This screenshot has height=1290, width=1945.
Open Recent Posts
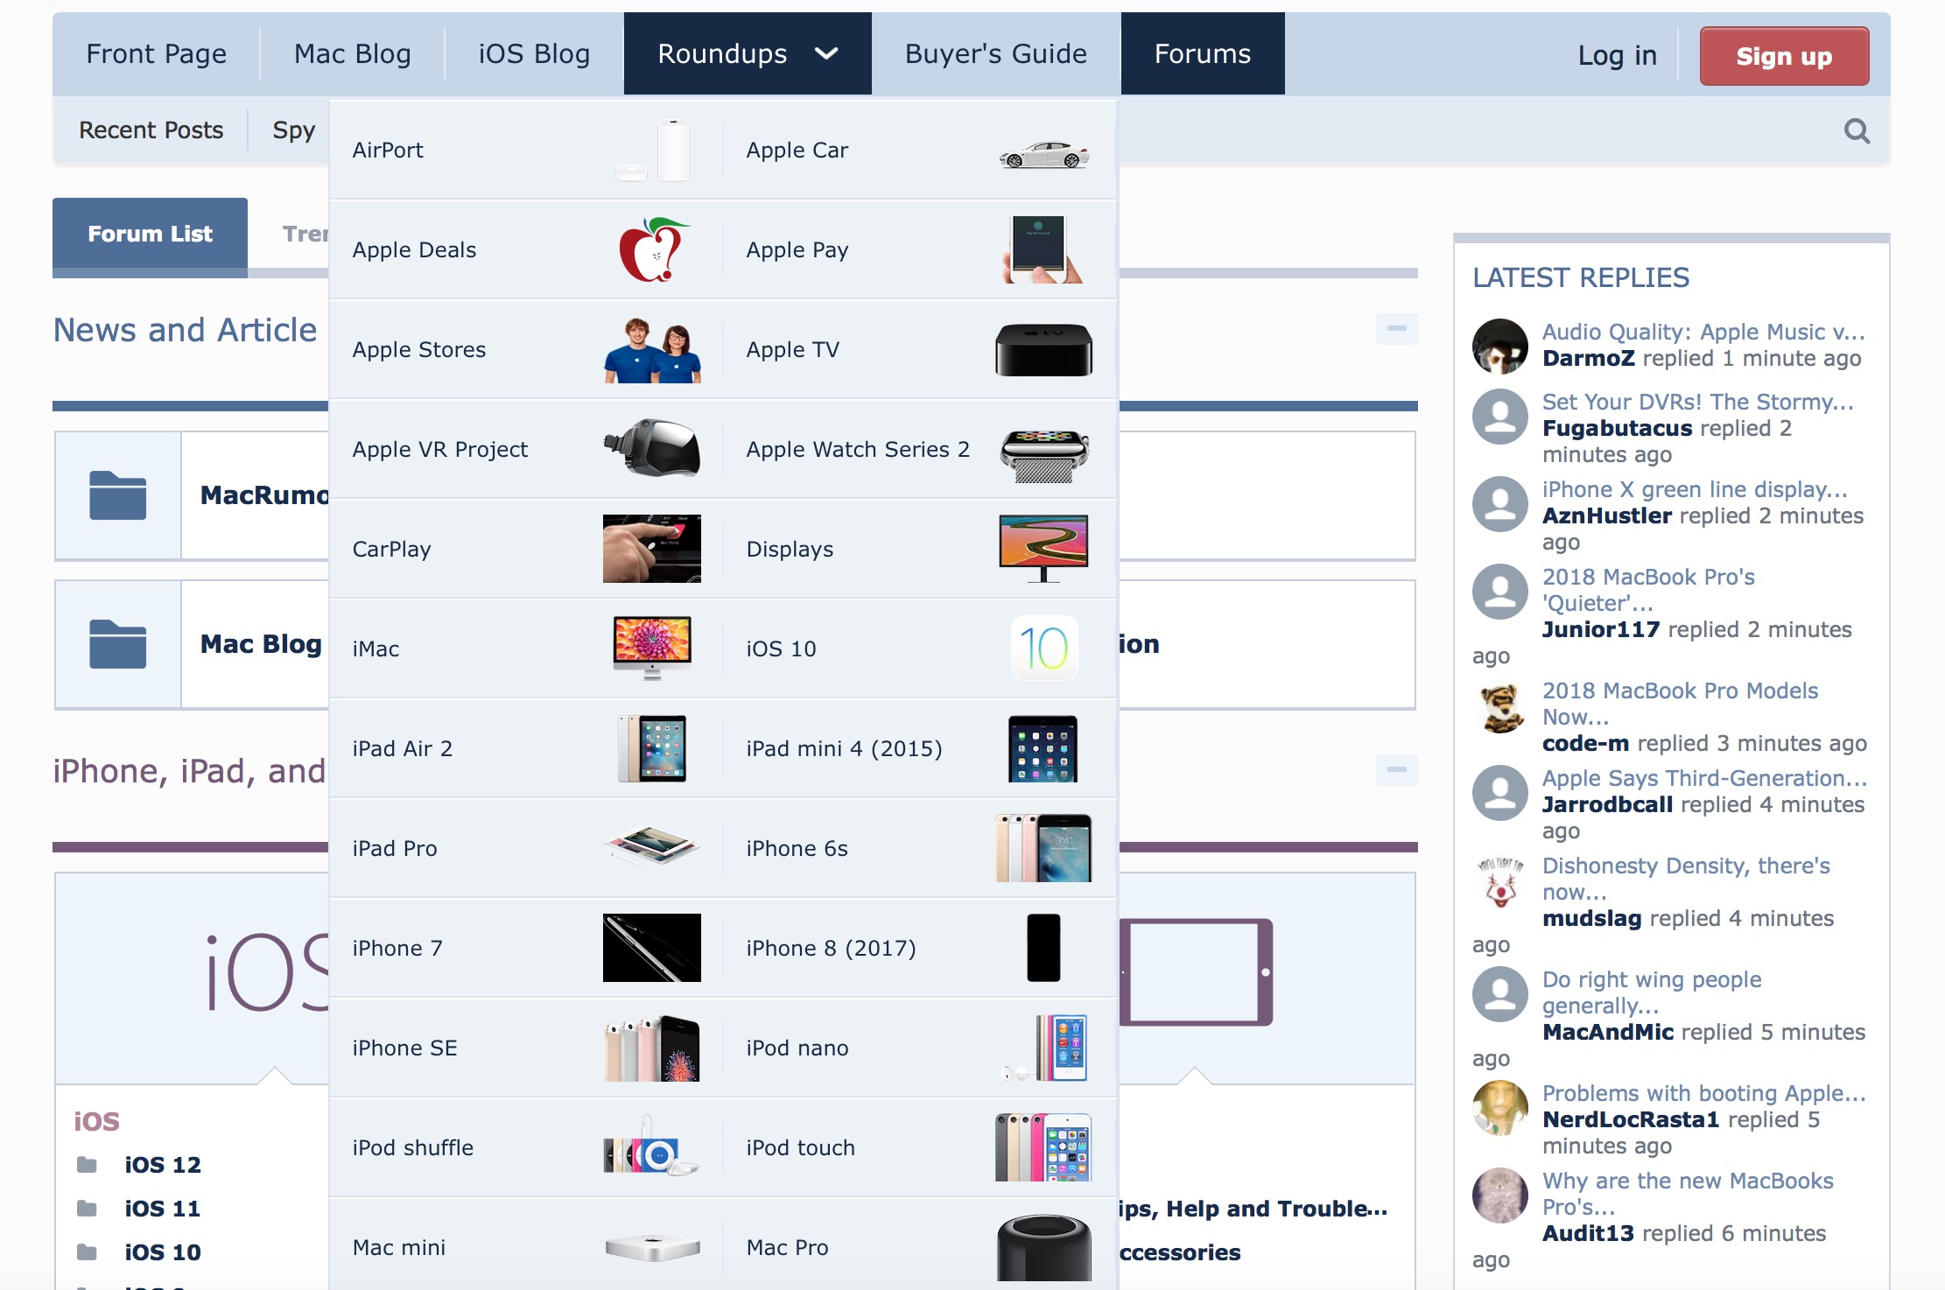(x=151, y=130)
